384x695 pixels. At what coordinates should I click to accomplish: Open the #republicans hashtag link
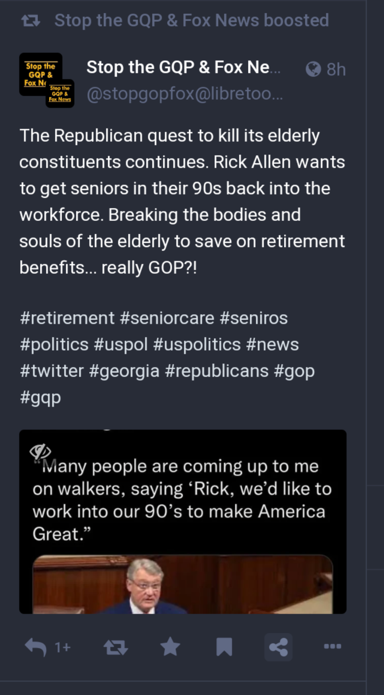click(x=216, y=371)
